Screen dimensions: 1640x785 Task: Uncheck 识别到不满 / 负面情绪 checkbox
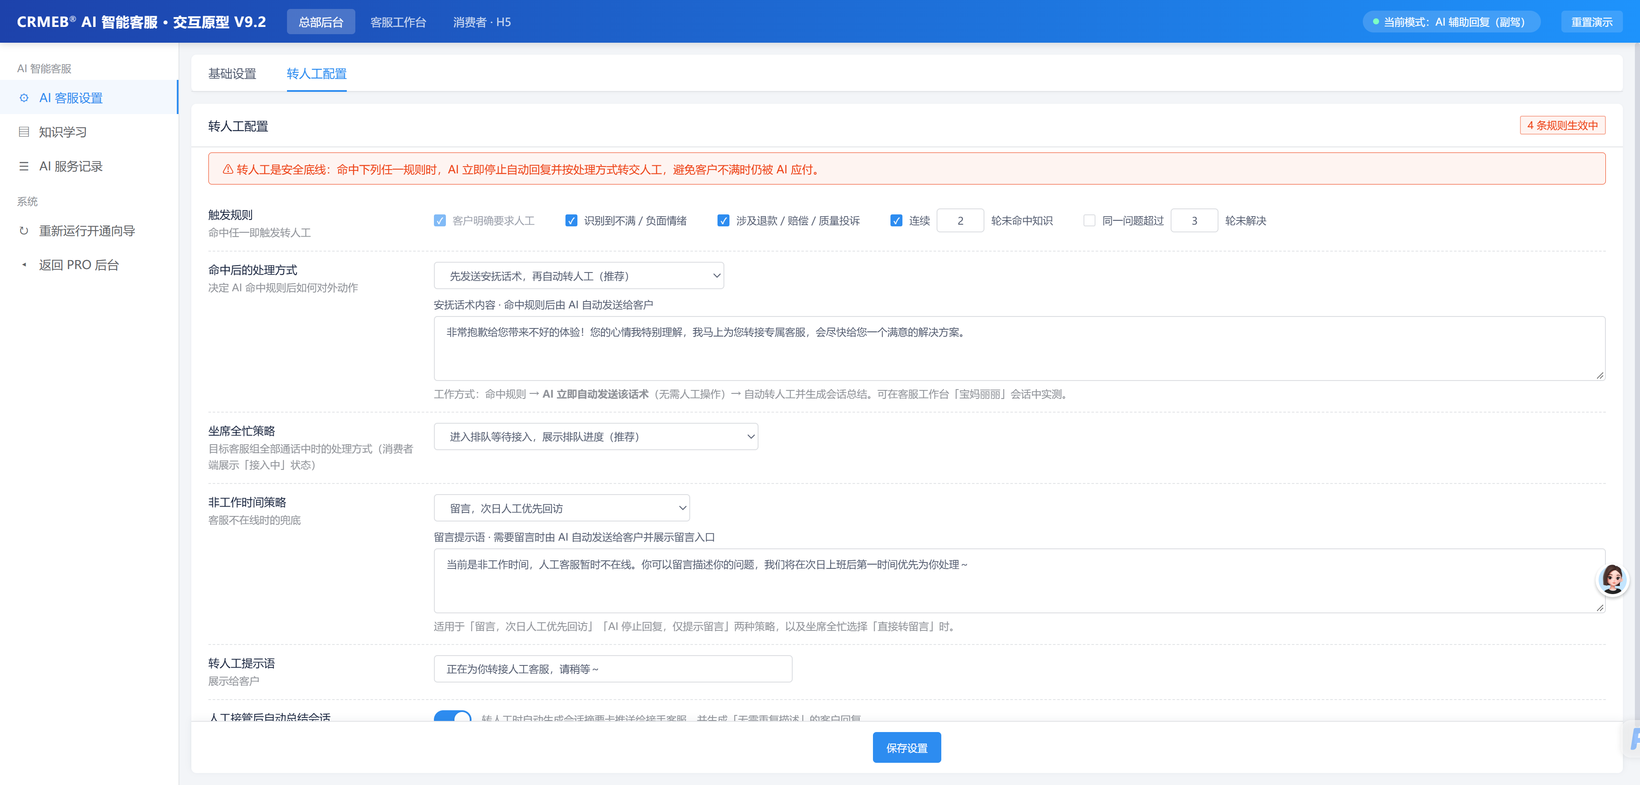pyautogui.click(x=571, y=220)
